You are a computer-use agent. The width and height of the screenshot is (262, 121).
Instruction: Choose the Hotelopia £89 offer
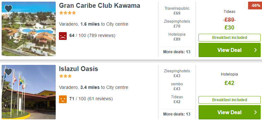[x=177, y=37]
